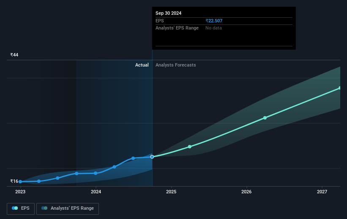Click the ₹44 y-axis label
The height and width of the screenshot is (219, 347).
point(14,55)
